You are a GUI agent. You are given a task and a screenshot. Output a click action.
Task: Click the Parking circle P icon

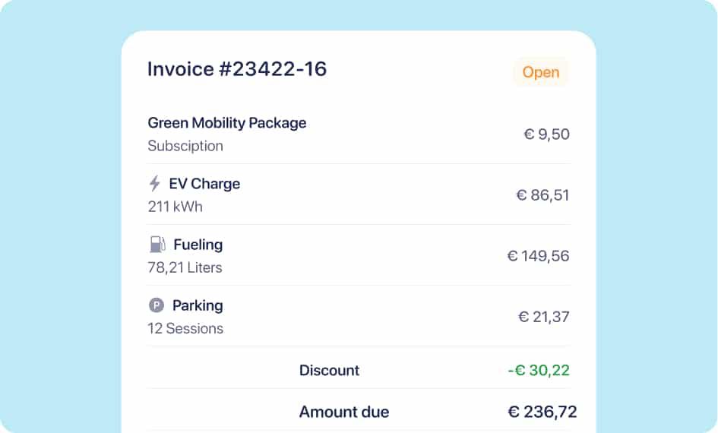156,305
